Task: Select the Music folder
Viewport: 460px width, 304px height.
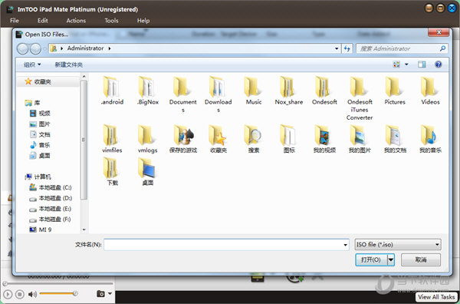Action: (254, 91)
